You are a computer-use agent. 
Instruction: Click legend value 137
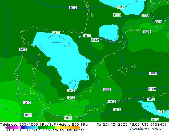pos(62,130)
